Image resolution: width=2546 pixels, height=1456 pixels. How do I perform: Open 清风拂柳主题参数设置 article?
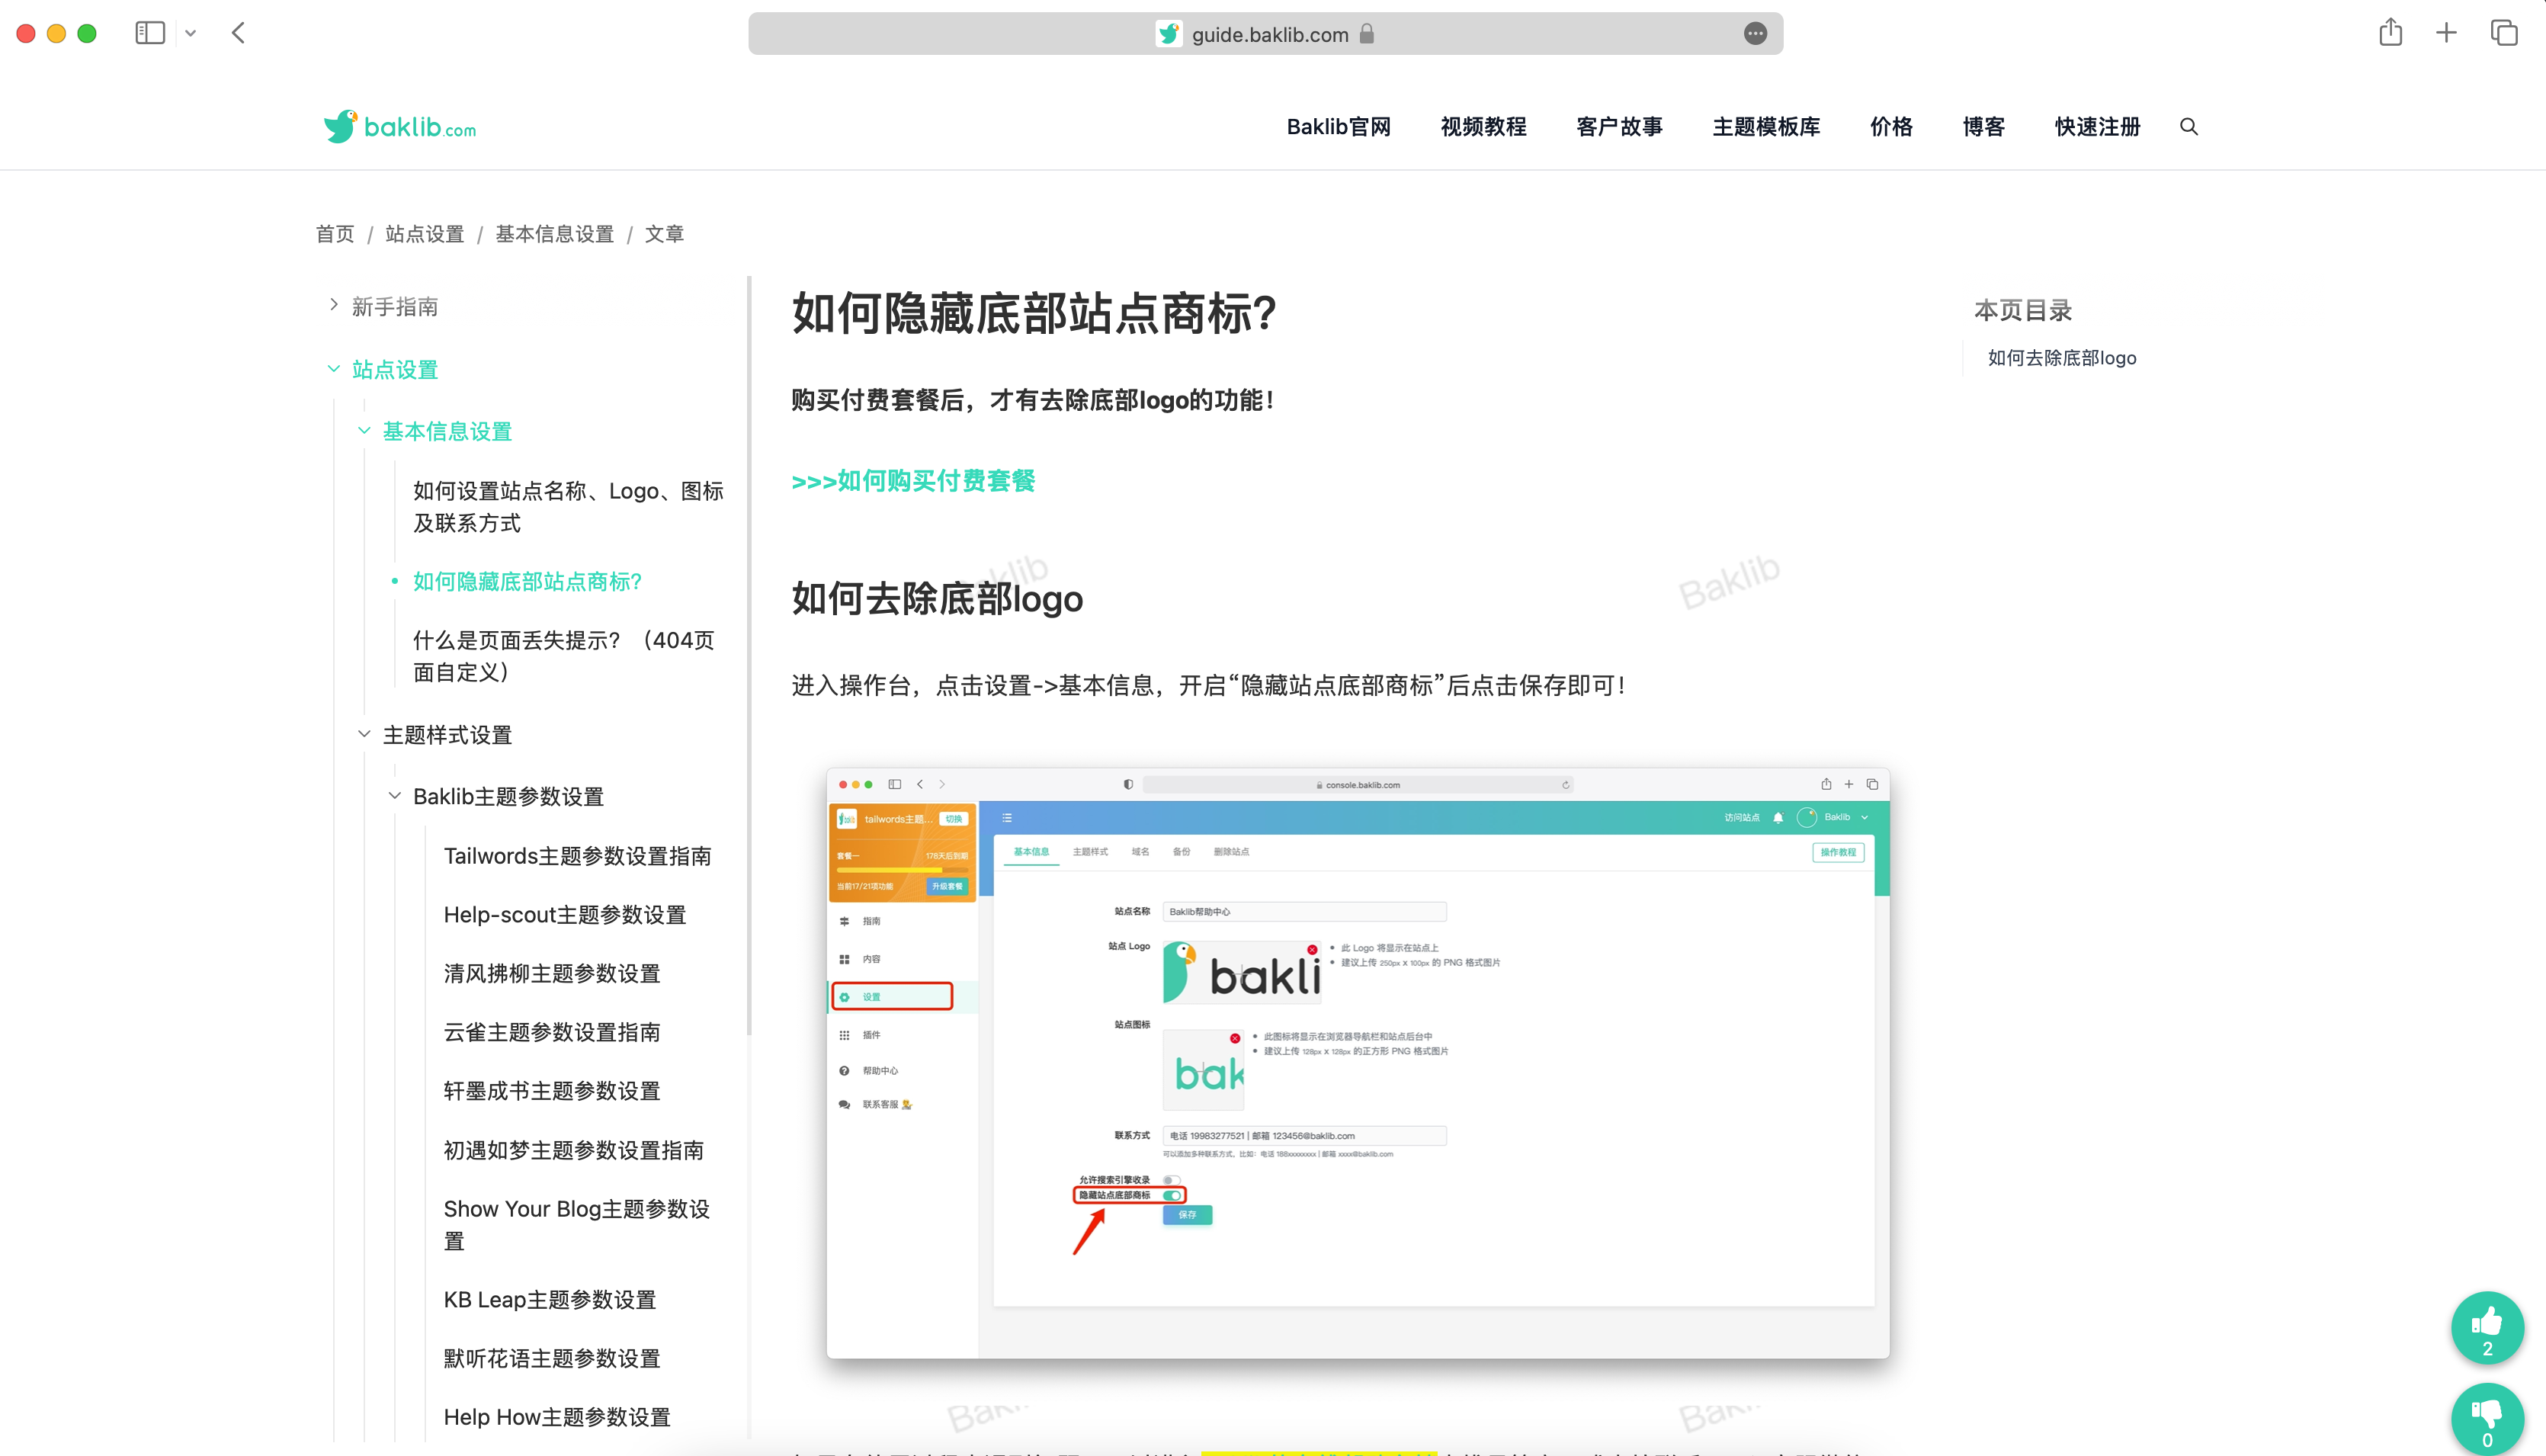tap(552, 973)
